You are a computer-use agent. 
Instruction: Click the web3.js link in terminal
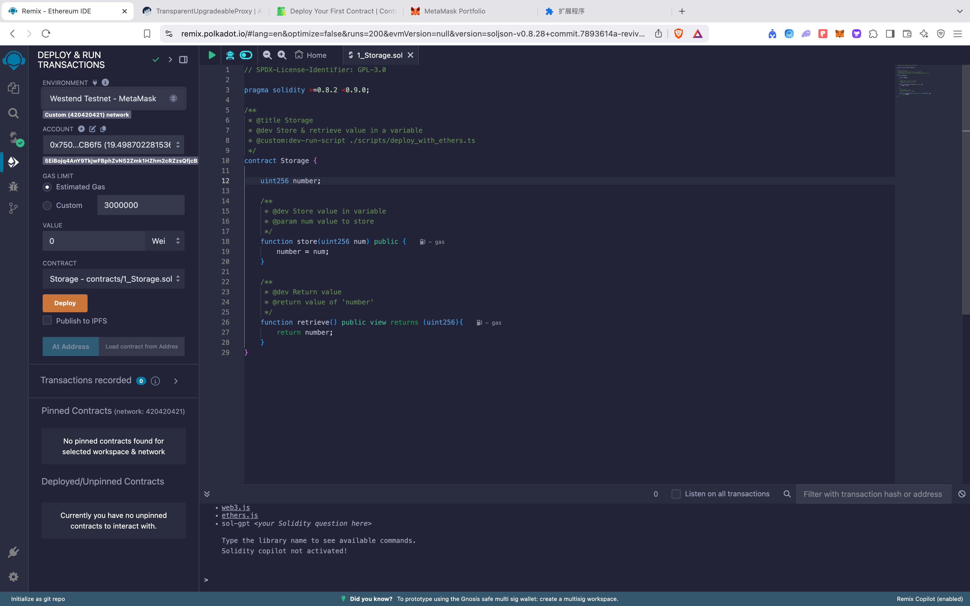pyautogui.click(x=236, y=508)
